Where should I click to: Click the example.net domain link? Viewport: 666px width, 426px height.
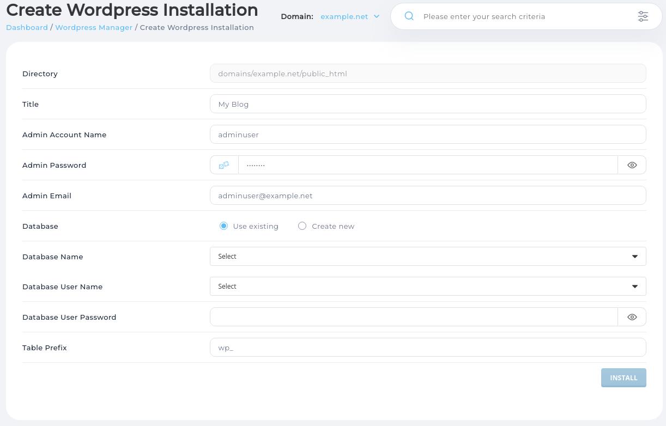pyautogui.click(x=344, y=16)
